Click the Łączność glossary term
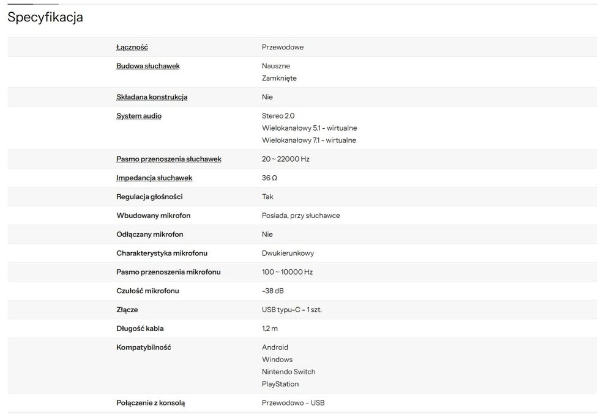 132,47
